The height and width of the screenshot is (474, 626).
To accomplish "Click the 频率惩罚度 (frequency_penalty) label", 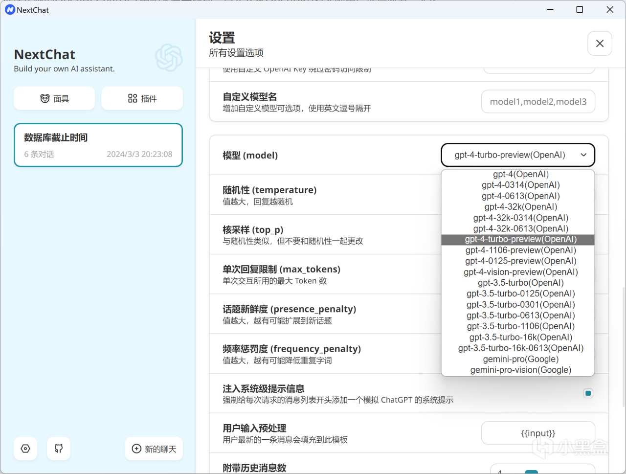I will click(x=291, y=349).
